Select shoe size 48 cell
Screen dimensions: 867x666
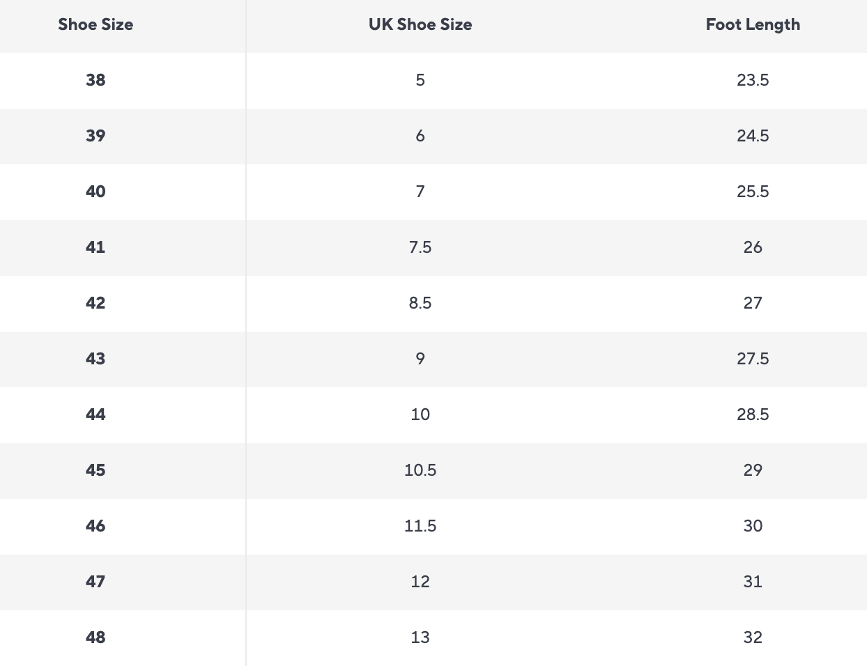click(95, 637)
